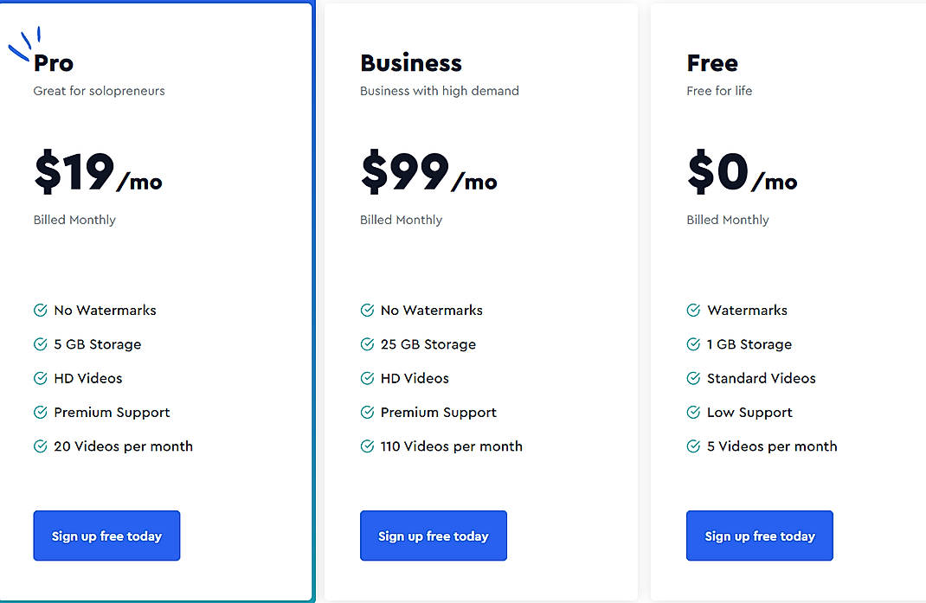926x603 pixels.
Task: Select the checkmark next to Low Support
Action: 692,413
